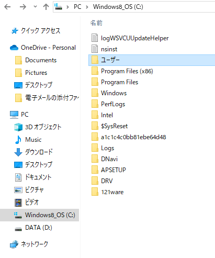
Task: Go forward with the Forward arrow
Action: [23, 7]
